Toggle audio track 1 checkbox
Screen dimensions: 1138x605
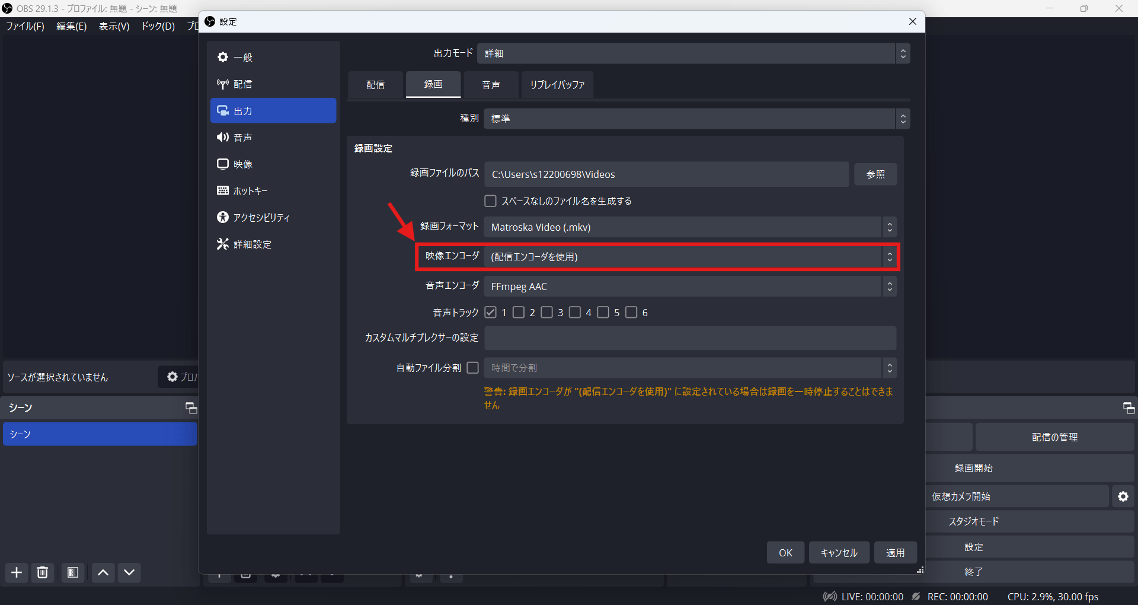point(490,313)
